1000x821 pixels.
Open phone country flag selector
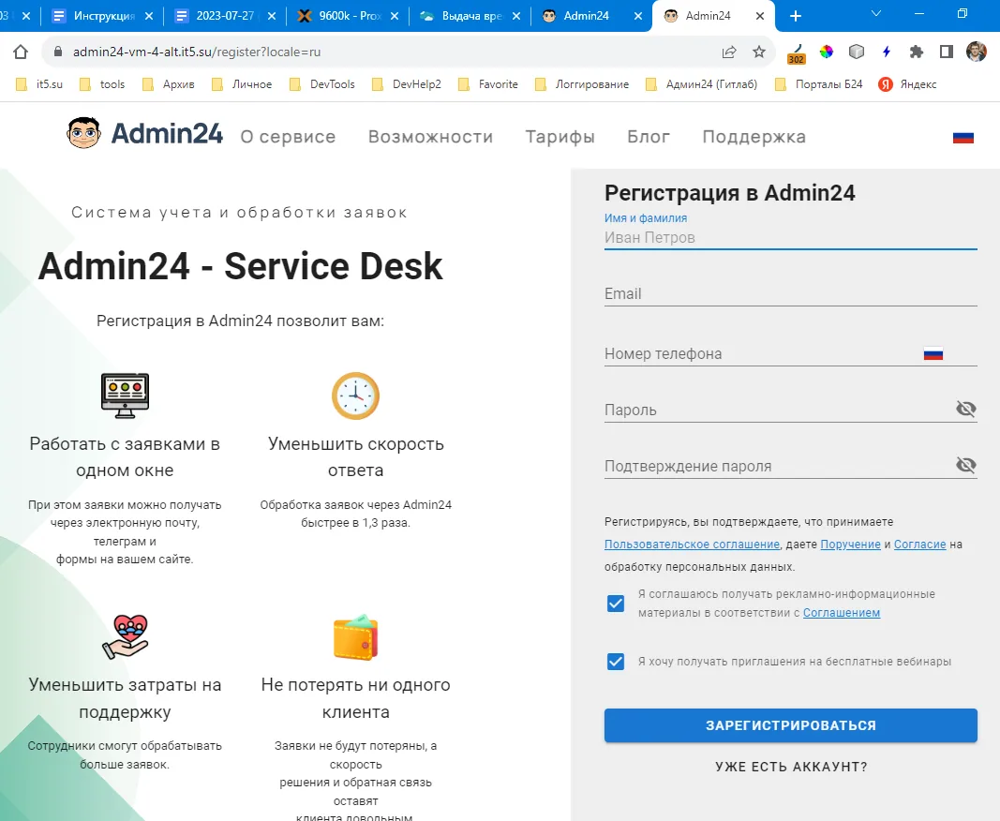[933, 354]
